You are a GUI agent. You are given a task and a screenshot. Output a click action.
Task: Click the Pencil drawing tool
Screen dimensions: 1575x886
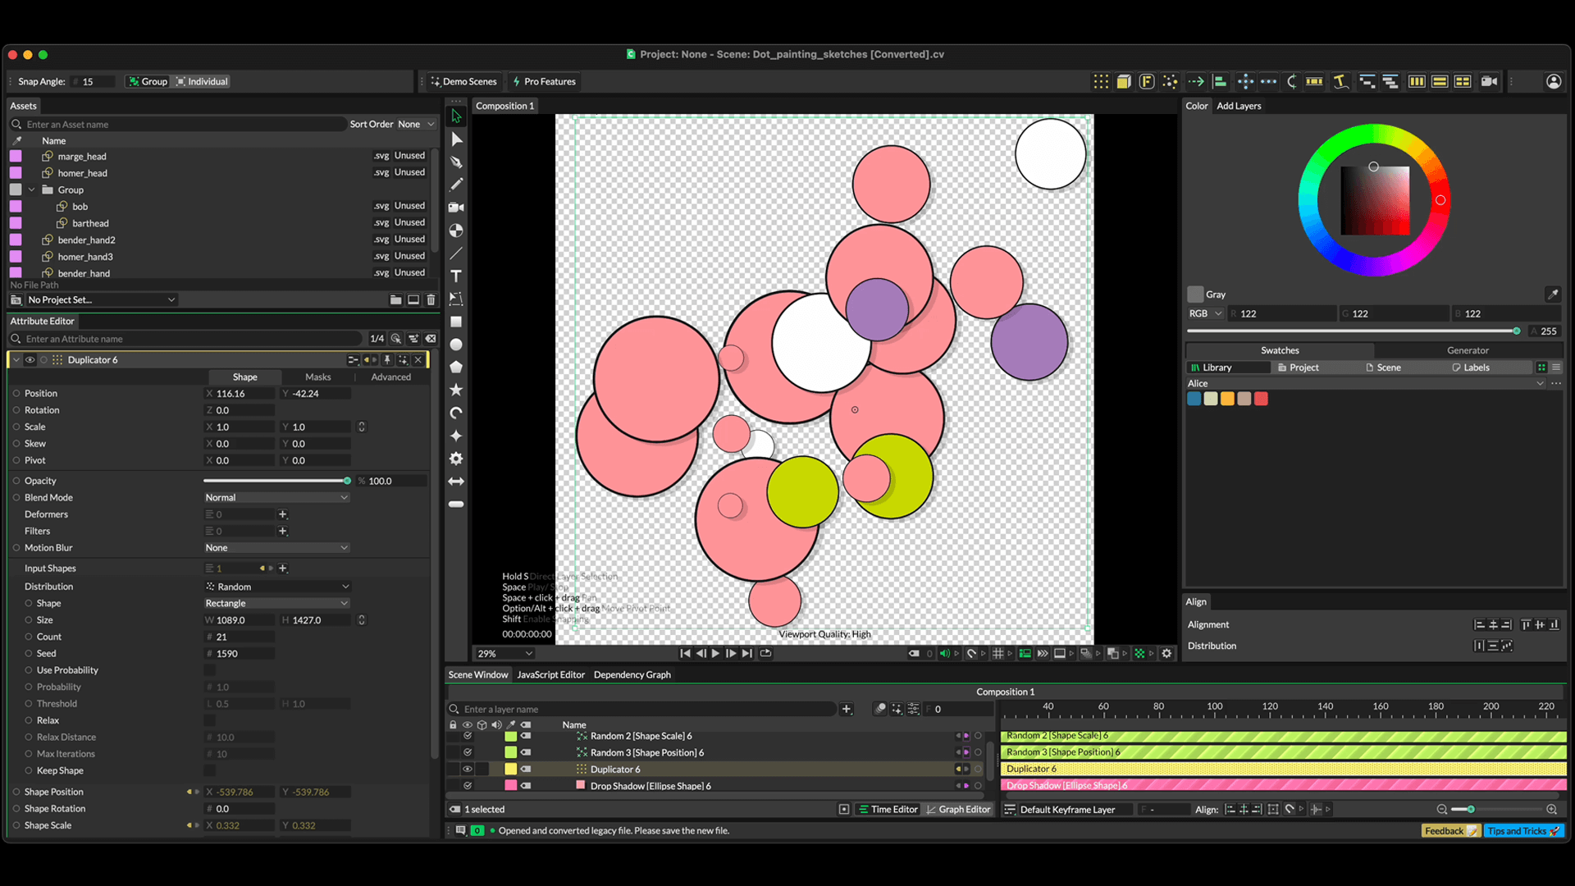tap(456, 185)
